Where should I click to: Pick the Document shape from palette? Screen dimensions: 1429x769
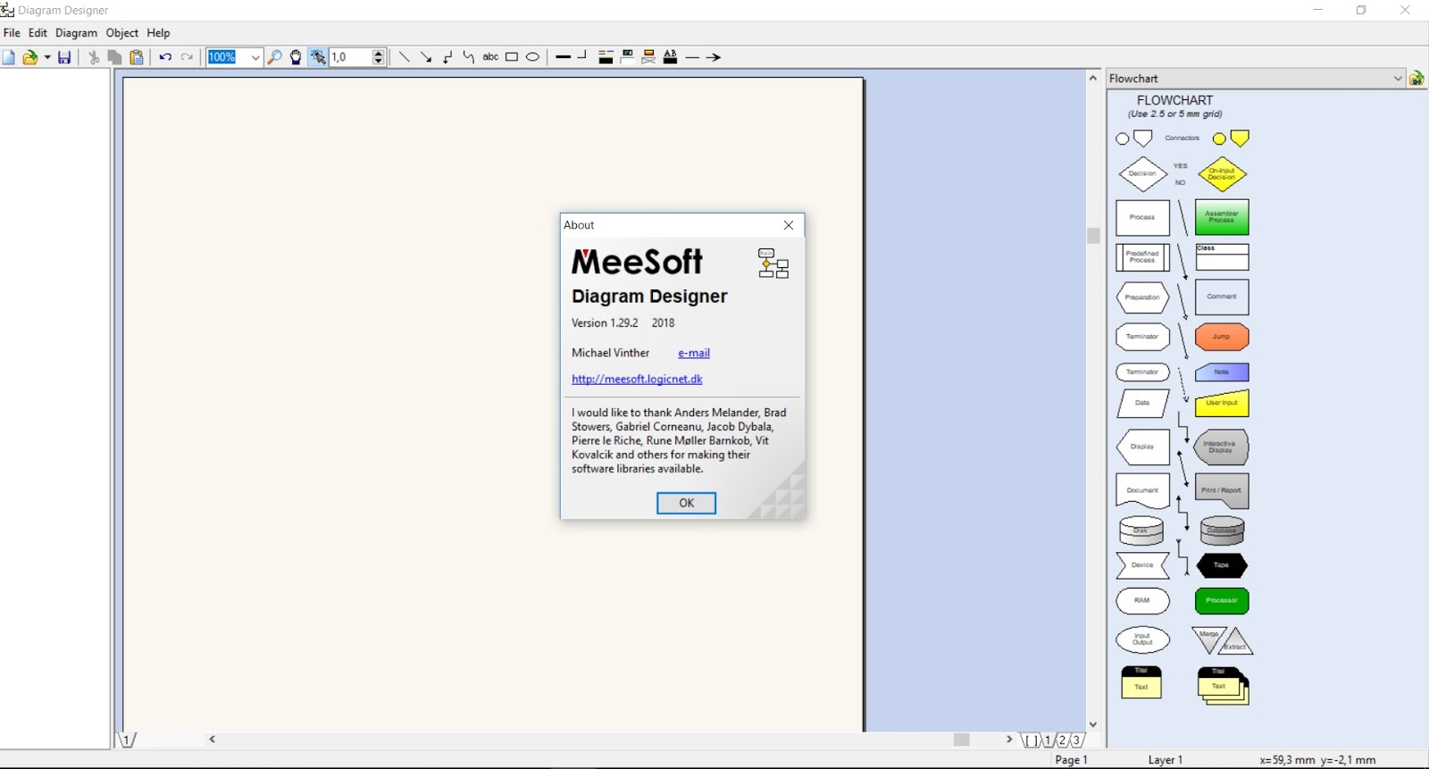tap(1142, 490)
